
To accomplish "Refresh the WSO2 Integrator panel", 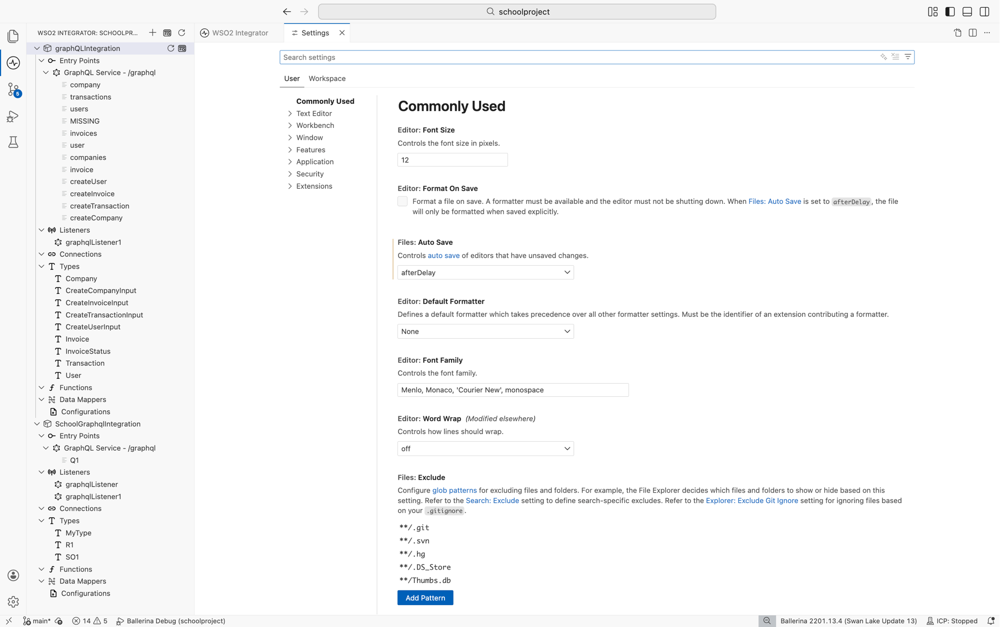I will pyautogui.click(x=181, y=33).
